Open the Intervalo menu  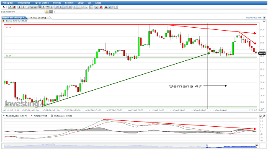(57, 3)
